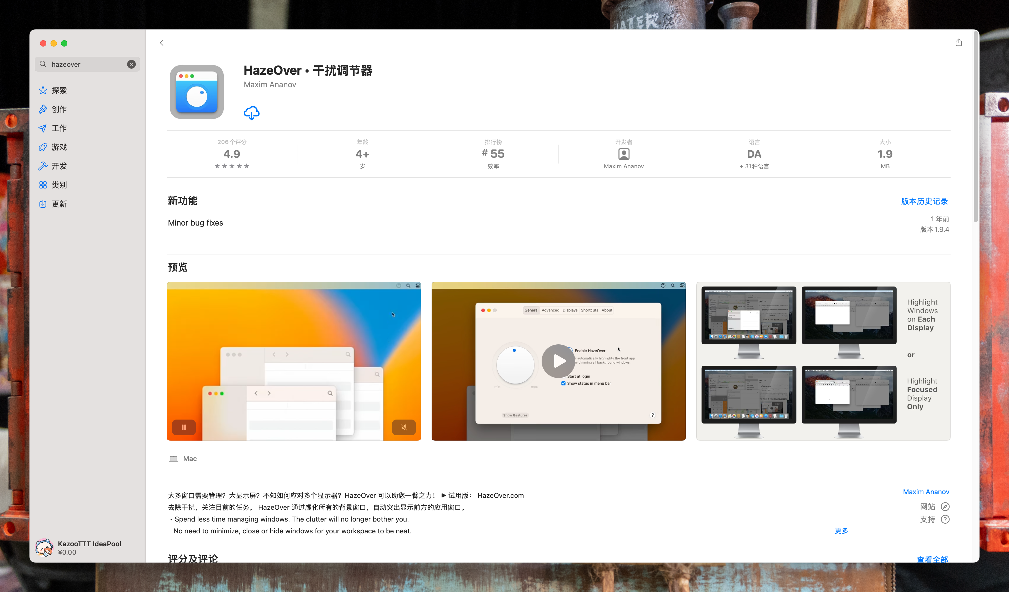The image size is (1009, 592).
Task: Pause the first preview video
Action: point(184,427)
